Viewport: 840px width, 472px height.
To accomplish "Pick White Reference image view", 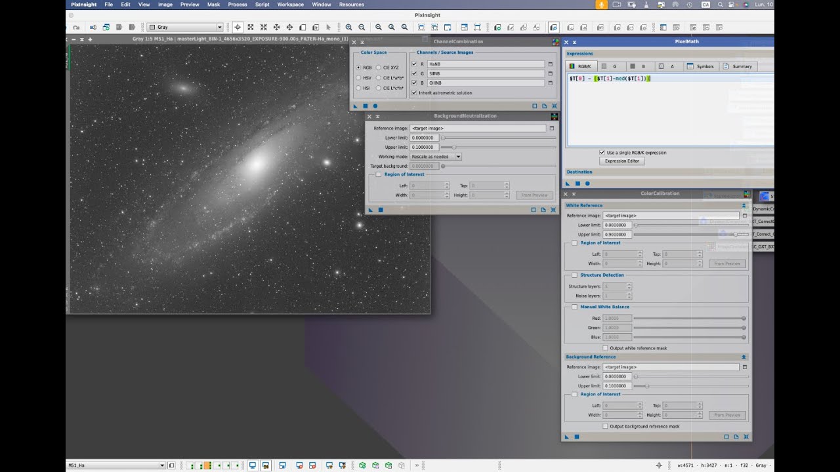I will pos(744,216).
